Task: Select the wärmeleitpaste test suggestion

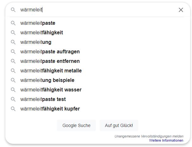Action: point(43,99)
